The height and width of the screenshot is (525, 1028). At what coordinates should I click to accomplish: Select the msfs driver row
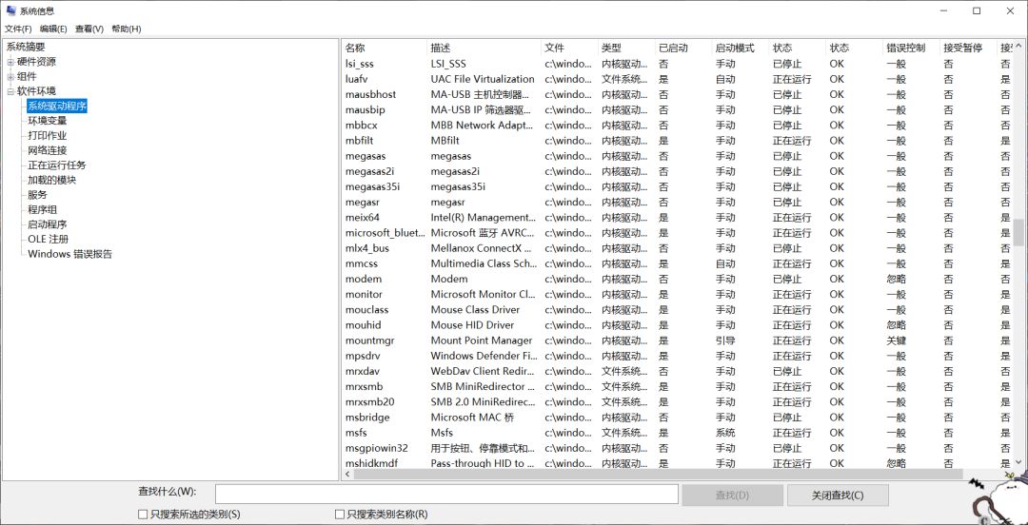click(x=678, y=433)
